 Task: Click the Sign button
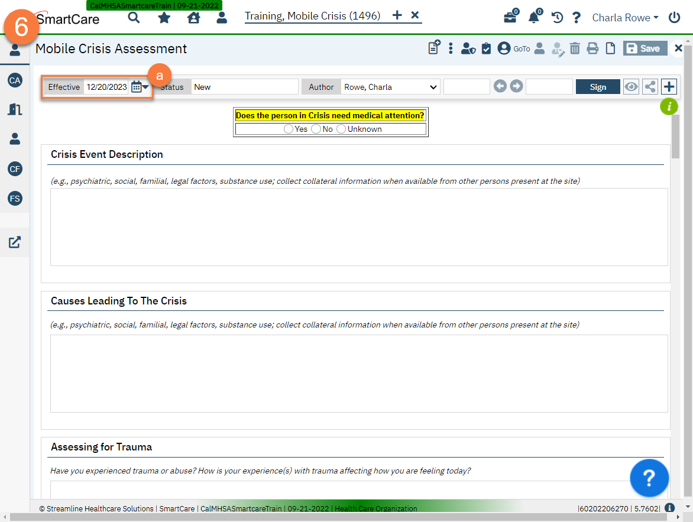[598, 86]
